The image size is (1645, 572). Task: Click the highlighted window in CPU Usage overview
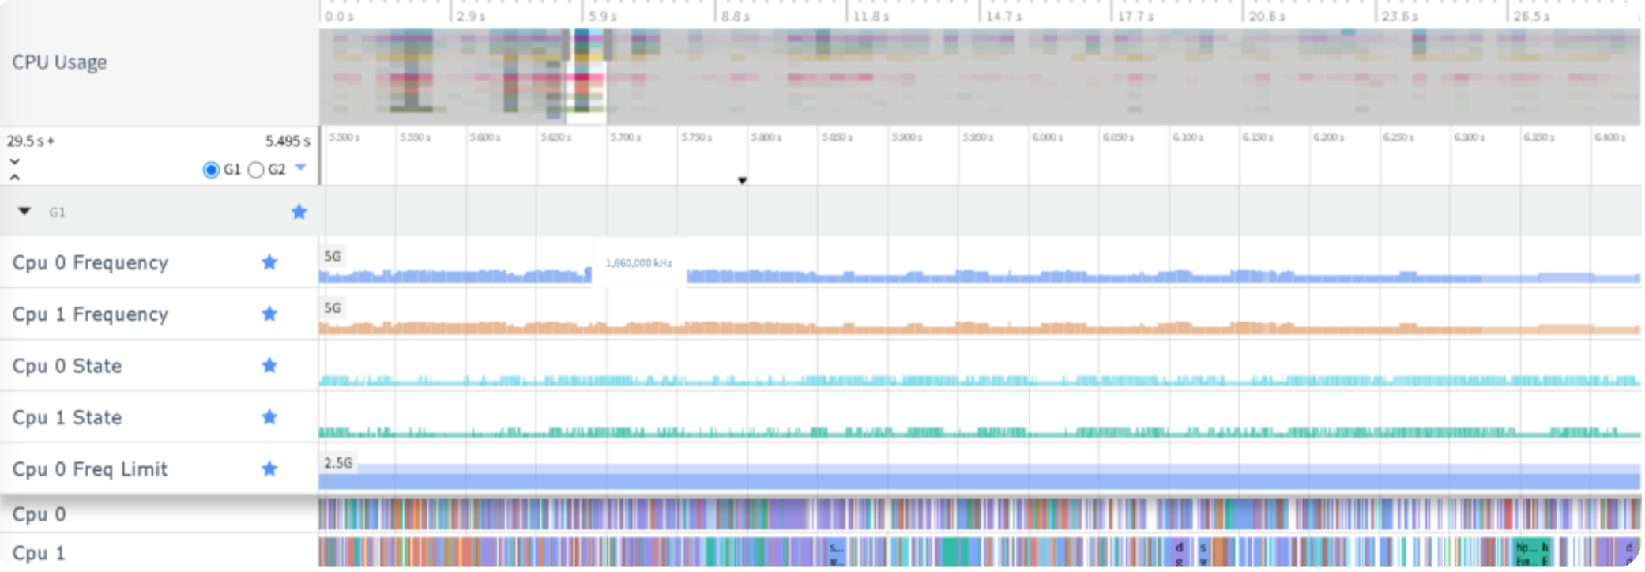click(587, 76)
